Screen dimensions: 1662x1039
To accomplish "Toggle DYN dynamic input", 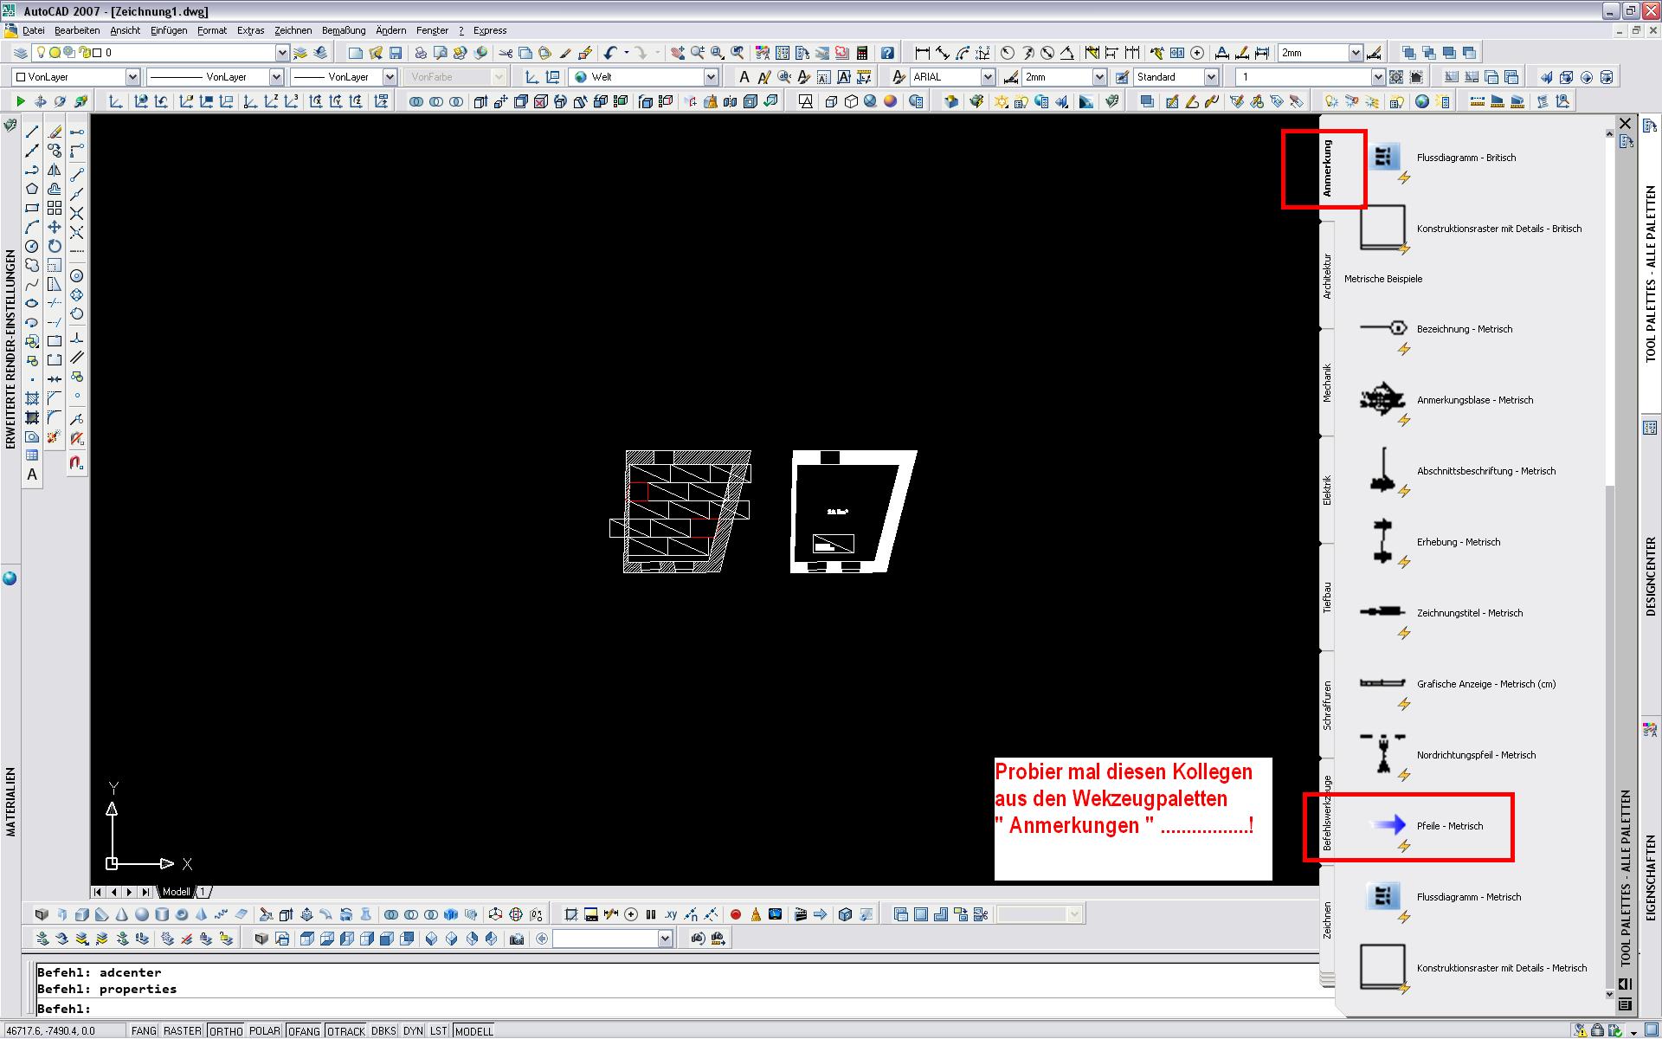I will tap(414, 1030).
